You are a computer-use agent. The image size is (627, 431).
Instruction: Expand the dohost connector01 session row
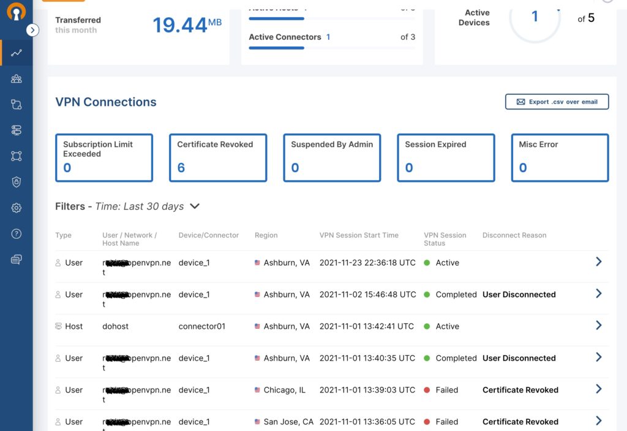599,325
